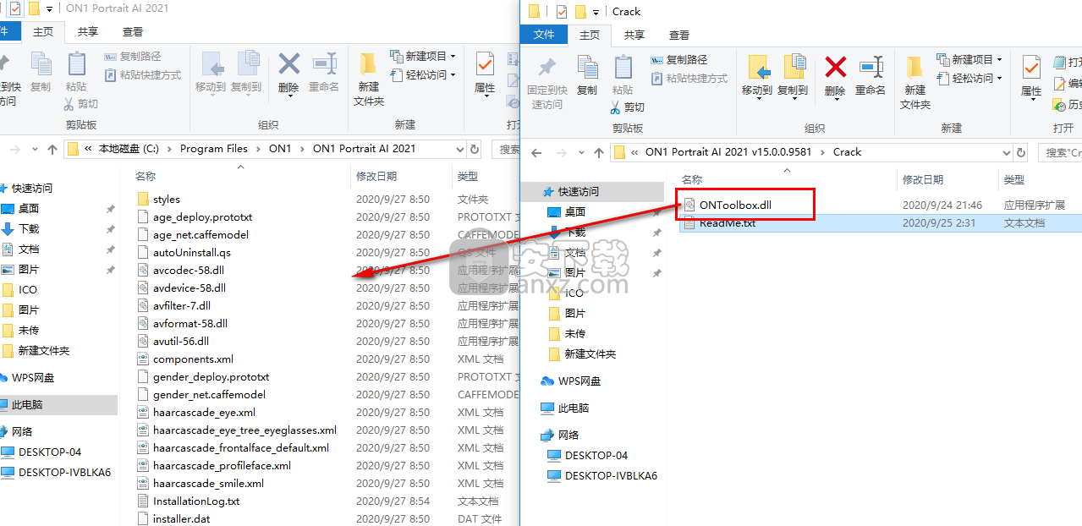
Task: Click Delete icon in Crack window ribbon
Action: [835, 68]
